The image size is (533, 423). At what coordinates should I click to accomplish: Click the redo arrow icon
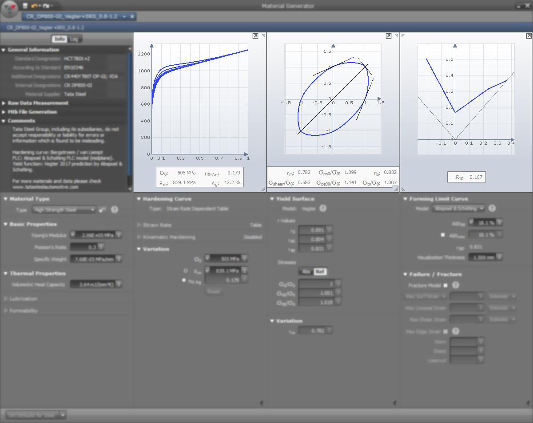point(45,6)
